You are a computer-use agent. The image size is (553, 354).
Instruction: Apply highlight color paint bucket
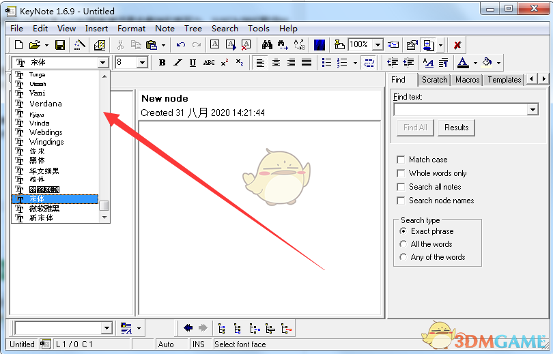487,63
